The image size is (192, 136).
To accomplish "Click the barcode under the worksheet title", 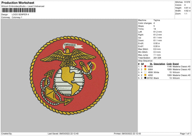I will tap(19, 10).
